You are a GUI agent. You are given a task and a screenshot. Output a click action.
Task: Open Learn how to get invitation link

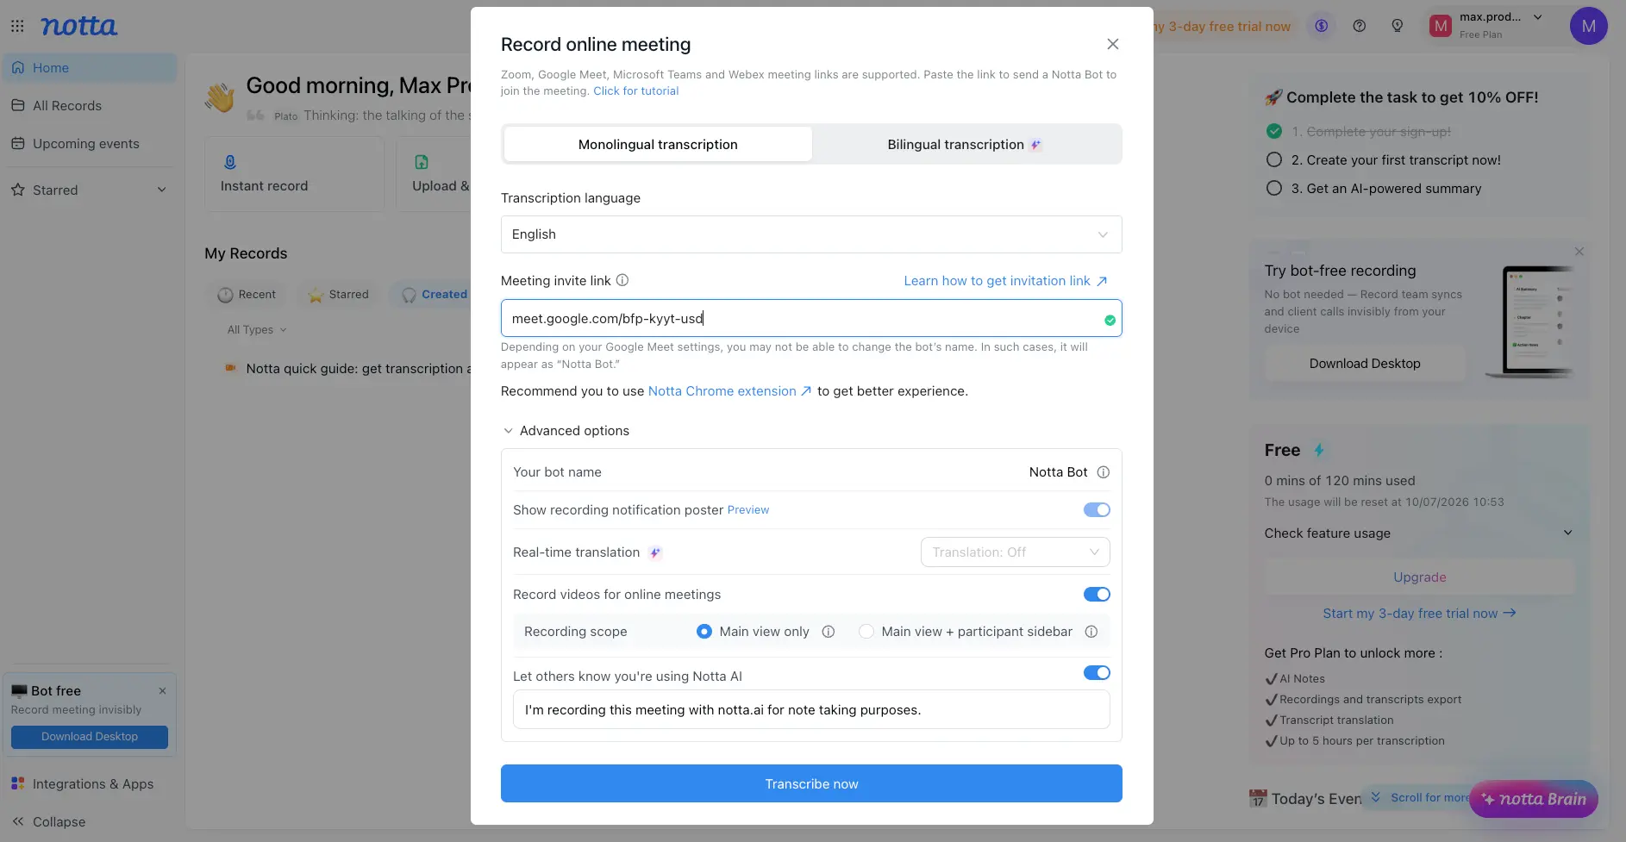pyautogui.click(x=1005, y=281)
